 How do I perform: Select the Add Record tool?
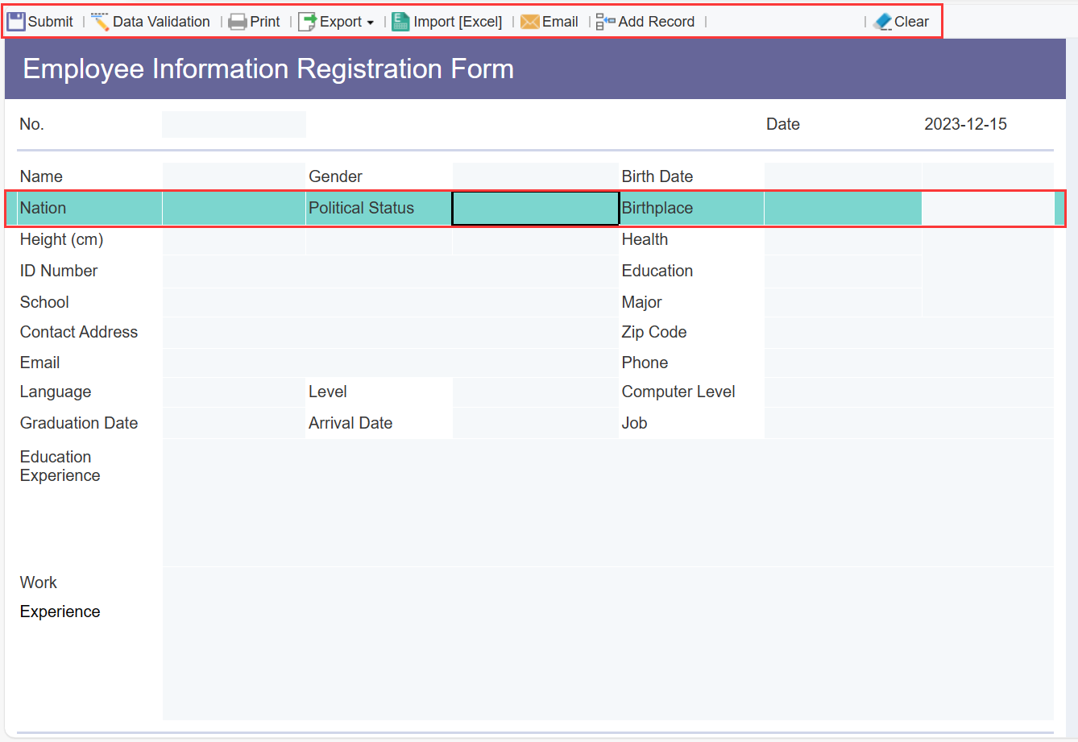[x=603, y=21]
